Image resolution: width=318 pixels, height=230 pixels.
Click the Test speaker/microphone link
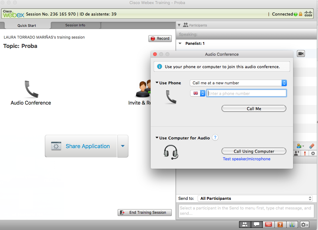(x=246, y=159)
